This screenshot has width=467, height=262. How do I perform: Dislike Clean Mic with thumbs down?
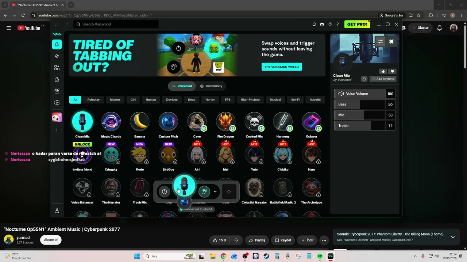click(x=392, y=71)
